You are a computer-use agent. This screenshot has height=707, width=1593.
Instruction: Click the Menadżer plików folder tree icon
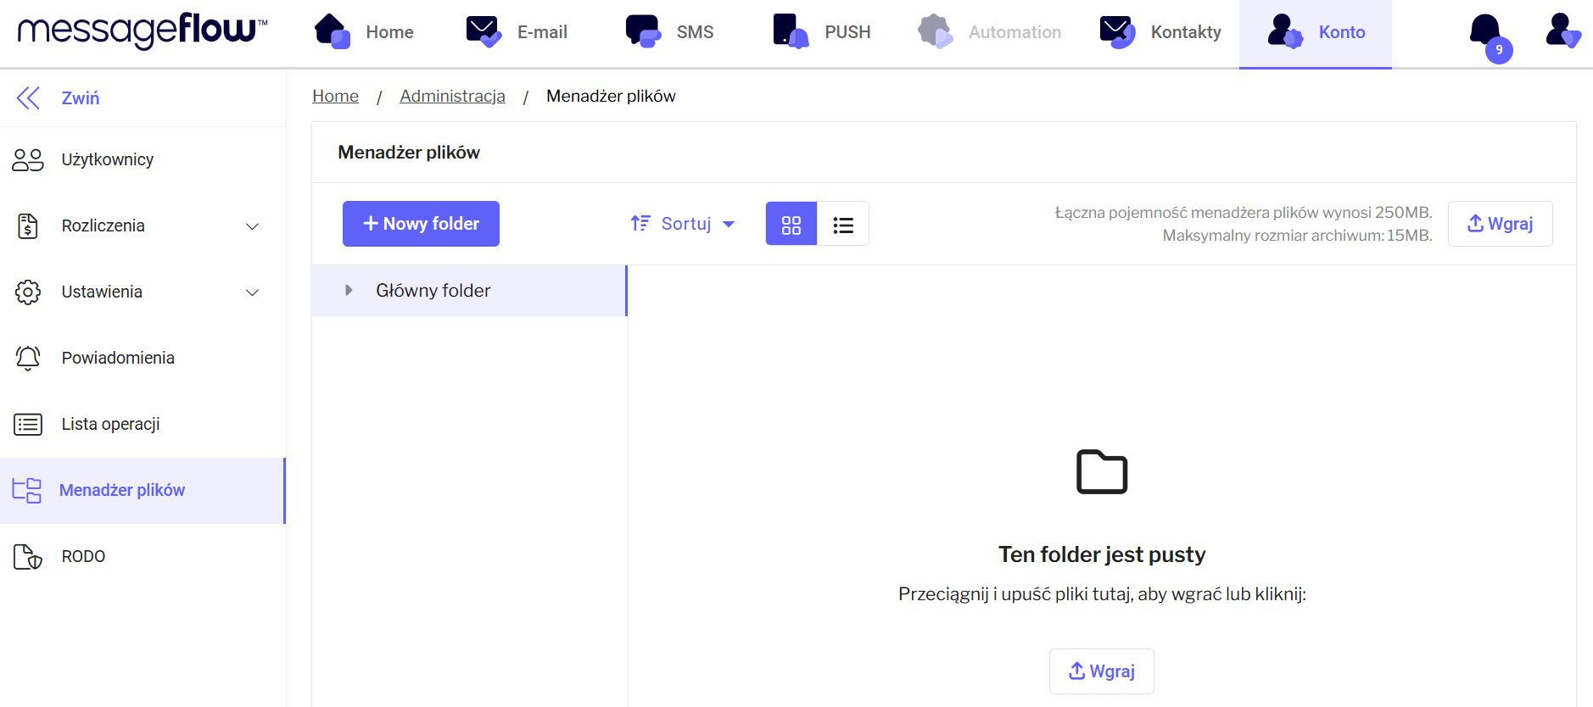[27, 490]
